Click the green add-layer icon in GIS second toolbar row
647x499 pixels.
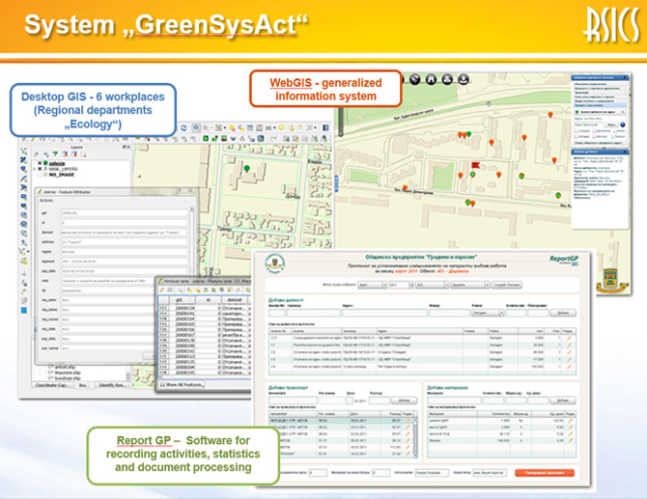tap(205, 139)
